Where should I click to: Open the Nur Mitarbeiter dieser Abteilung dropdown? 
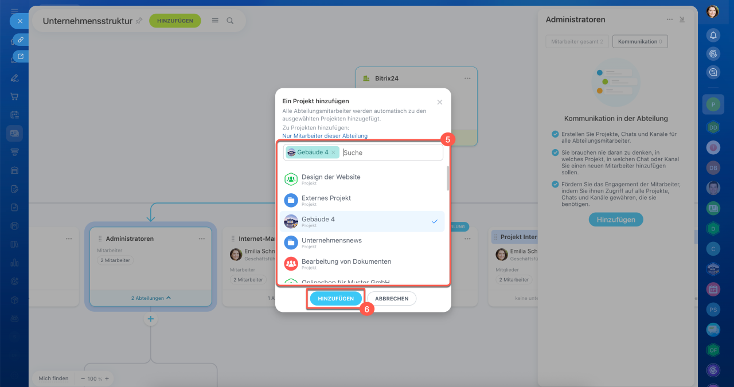coord(325,136)
